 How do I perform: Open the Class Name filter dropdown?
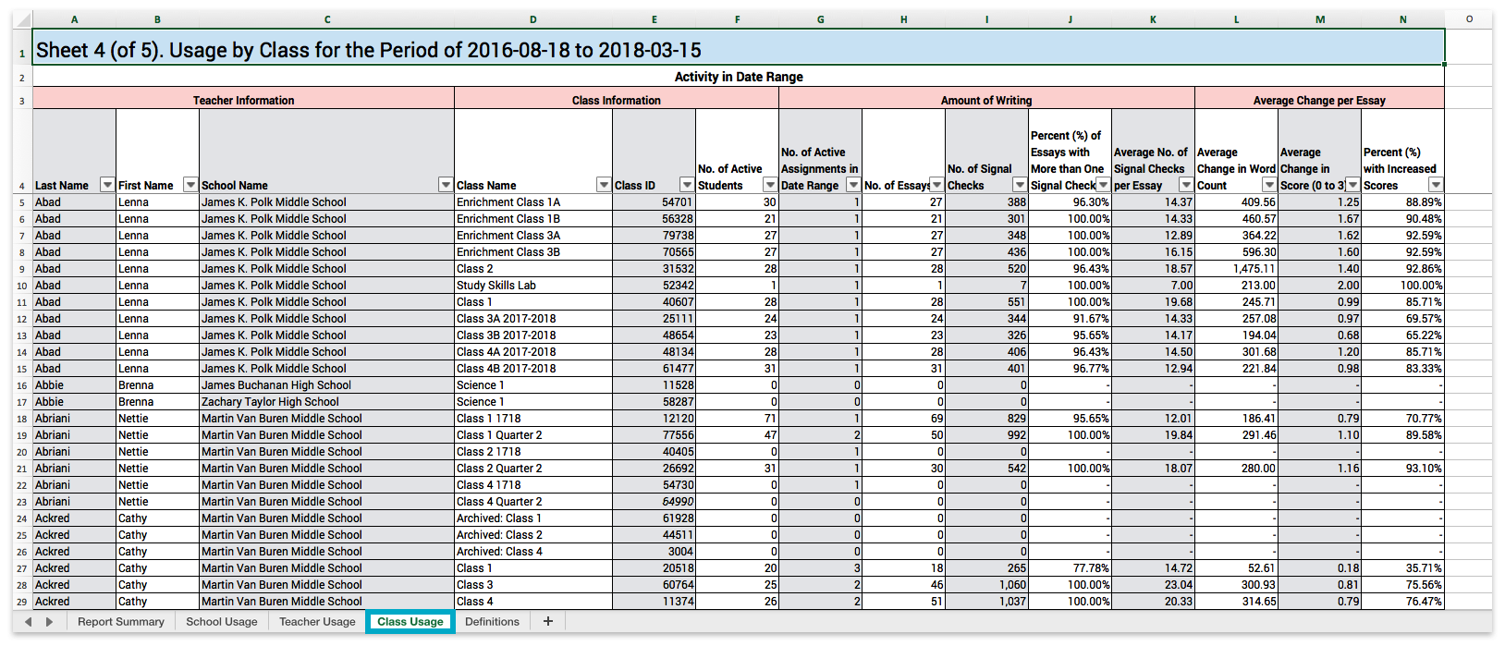604,185
